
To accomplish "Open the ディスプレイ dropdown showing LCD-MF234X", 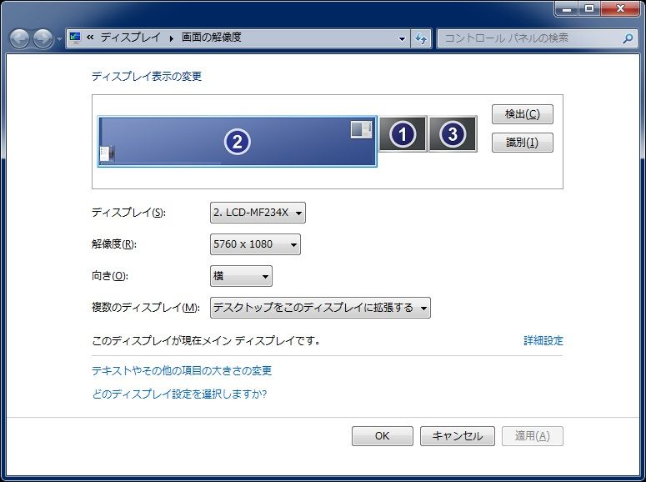I will (258, 213).
